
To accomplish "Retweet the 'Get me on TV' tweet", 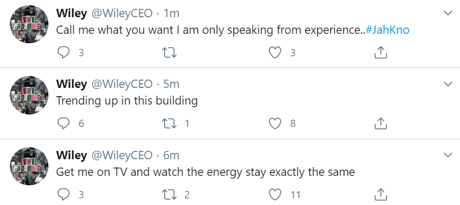I will (169, 195).
